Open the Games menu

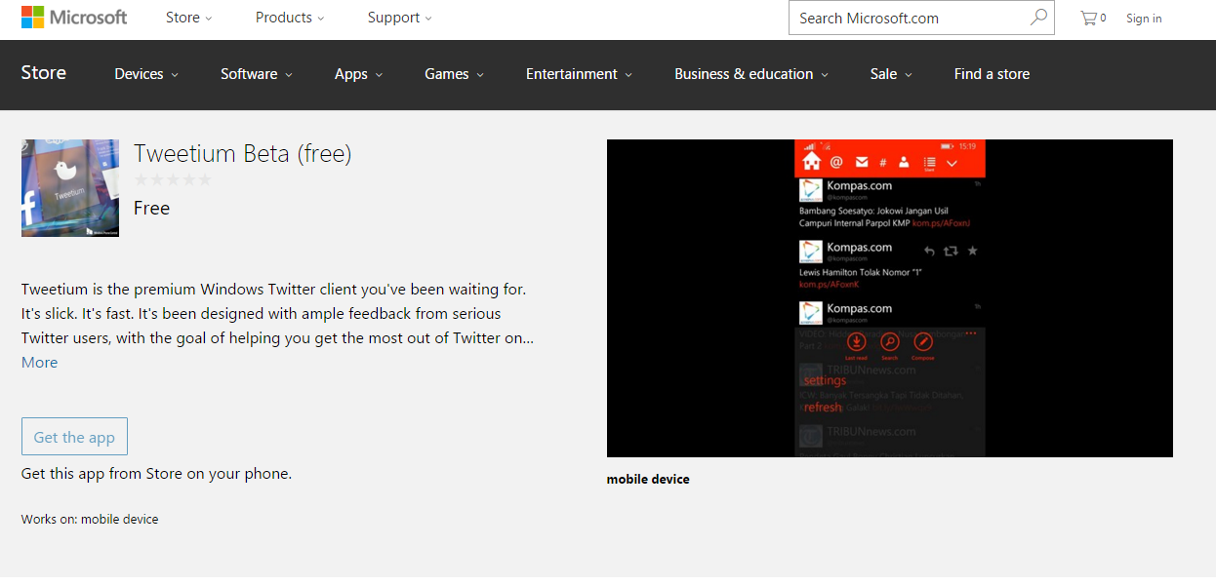click(x=454, y=74)
